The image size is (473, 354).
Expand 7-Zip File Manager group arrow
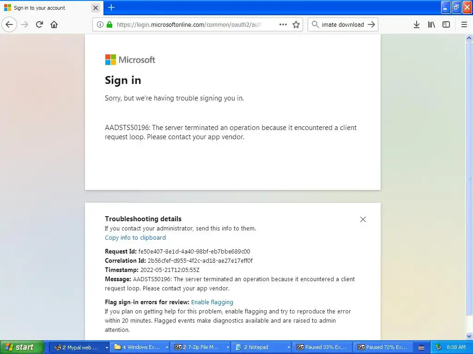click(228, 348)
